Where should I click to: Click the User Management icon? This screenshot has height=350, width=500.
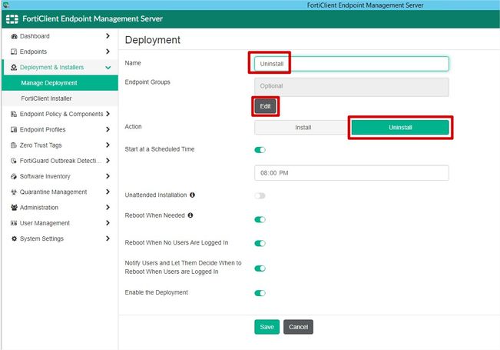click(14, 223)
